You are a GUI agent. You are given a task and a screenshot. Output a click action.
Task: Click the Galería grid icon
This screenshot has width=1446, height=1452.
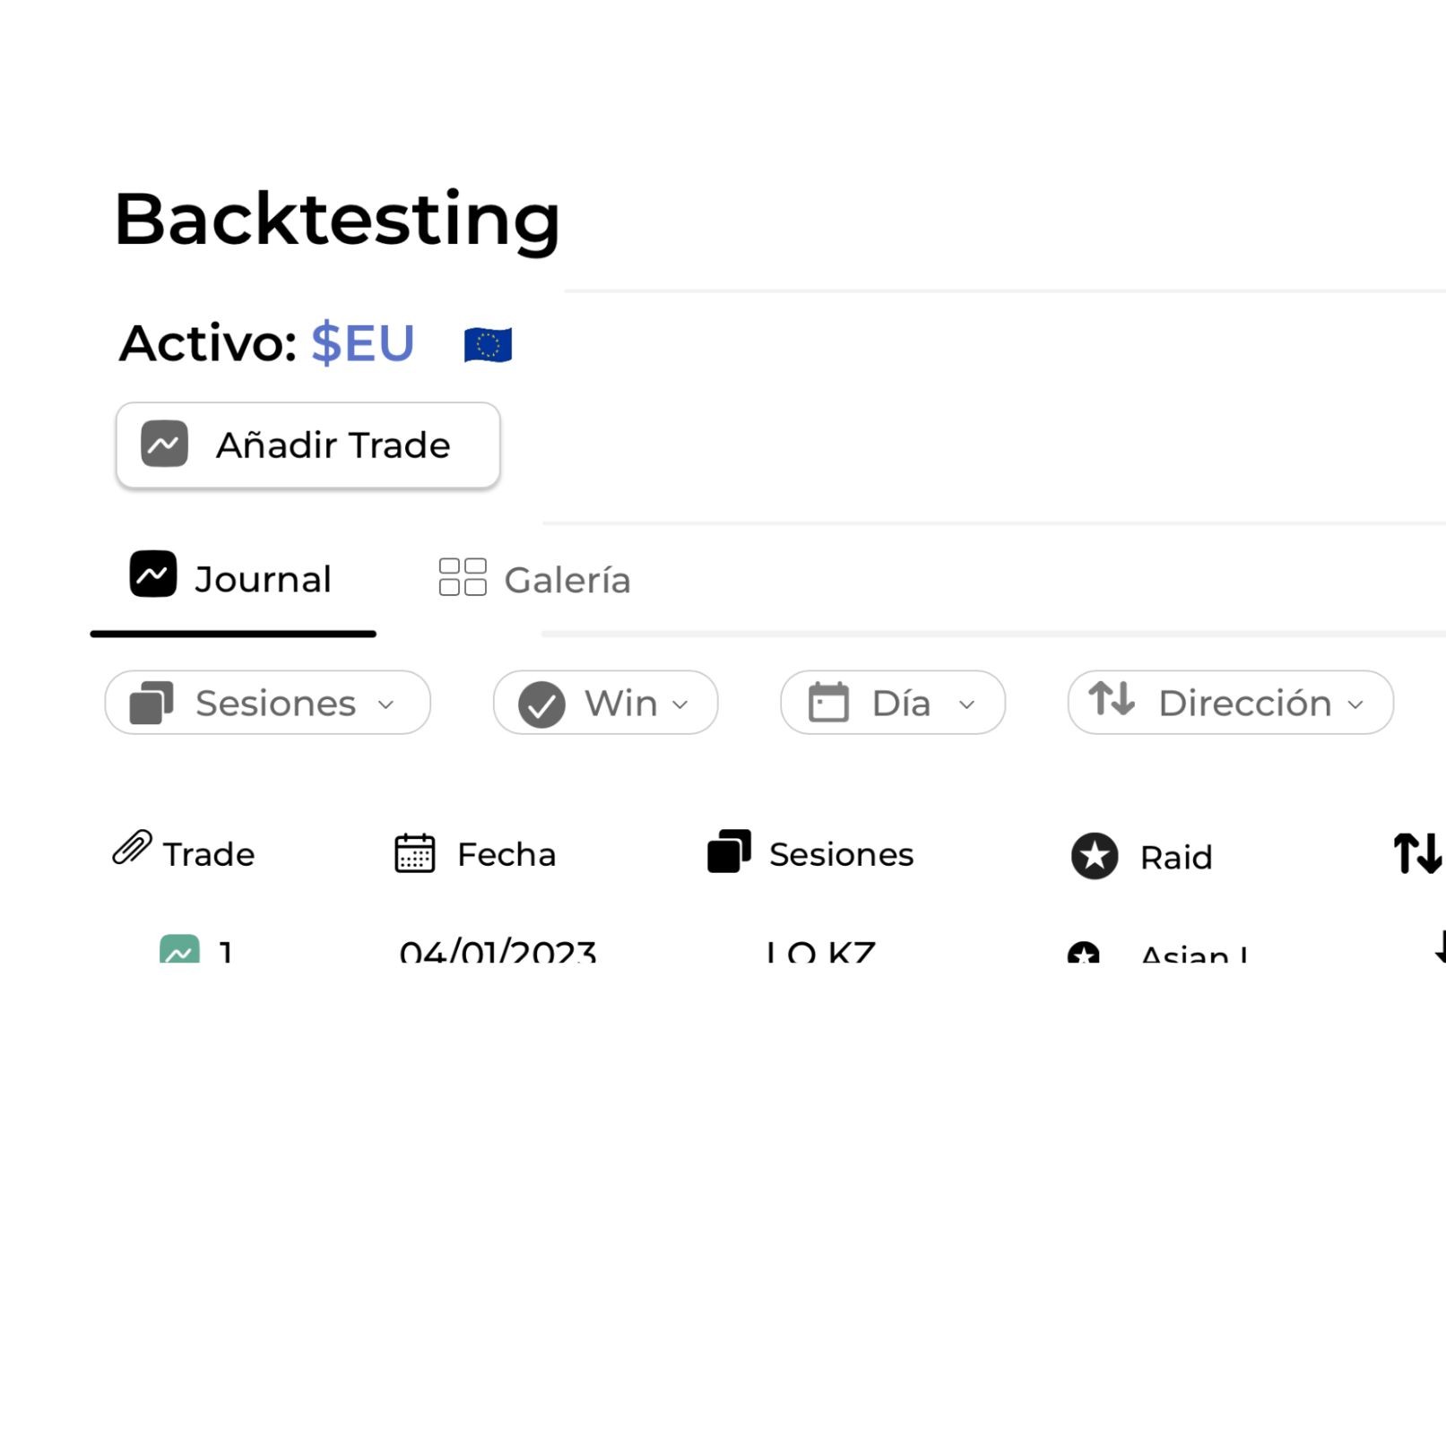point(463,577)
